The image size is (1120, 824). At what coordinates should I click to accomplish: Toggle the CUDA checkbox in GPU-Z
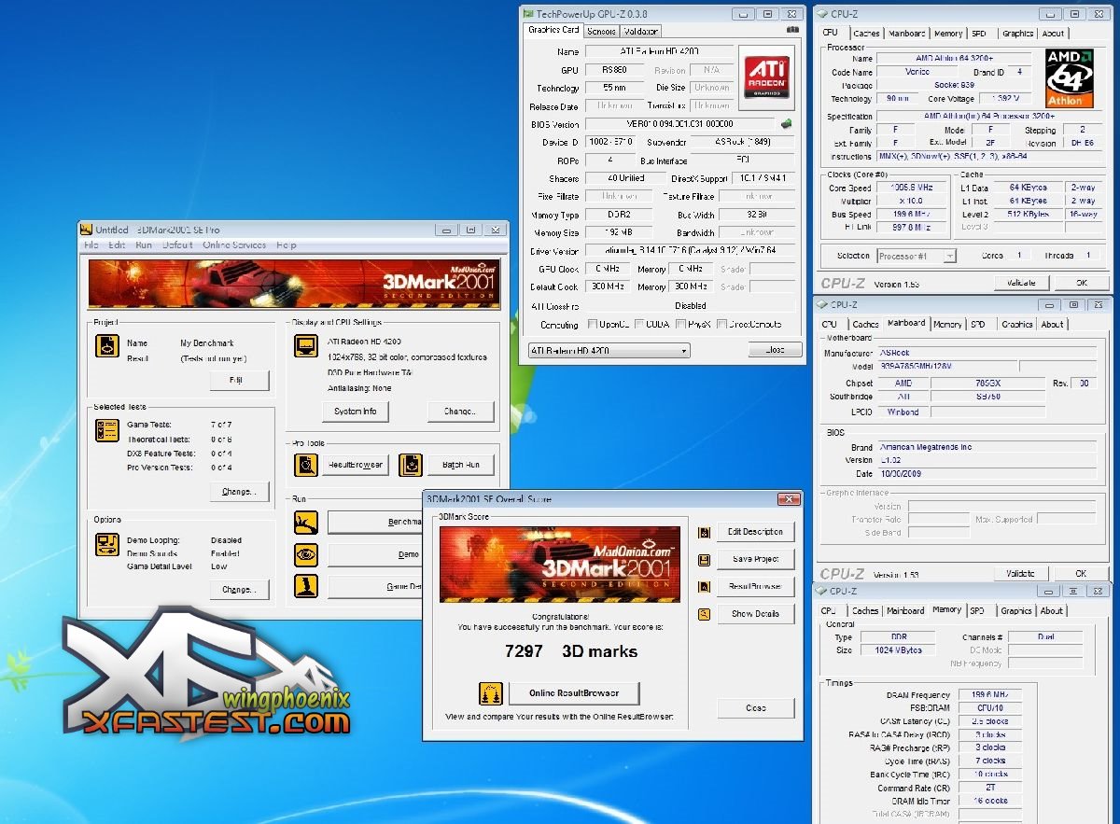click(639, 325)
